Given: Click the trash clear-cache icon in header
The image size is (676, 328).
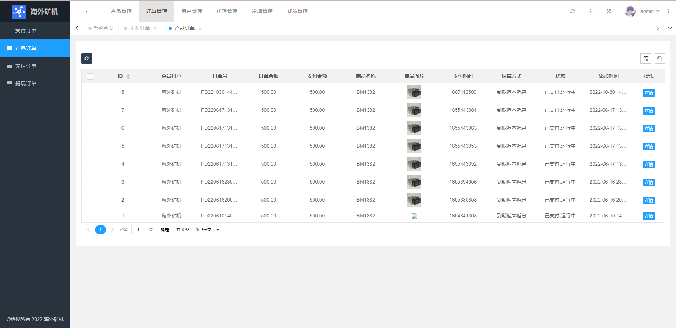Looking at the screenshot, I should click(x=590, y=12).
